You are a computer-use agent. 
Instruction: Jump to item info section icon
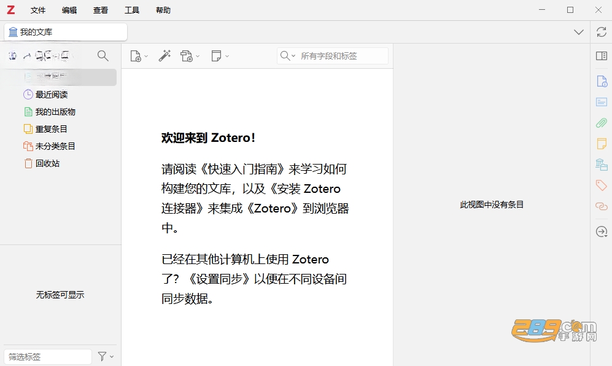pyautogui.click(x=602, y=81)
